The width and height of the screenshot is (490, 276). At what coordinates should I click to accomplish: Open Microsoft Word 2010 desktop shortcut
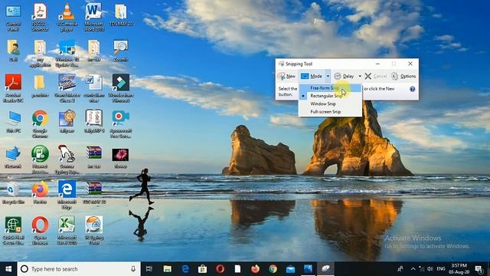[93, 17]
